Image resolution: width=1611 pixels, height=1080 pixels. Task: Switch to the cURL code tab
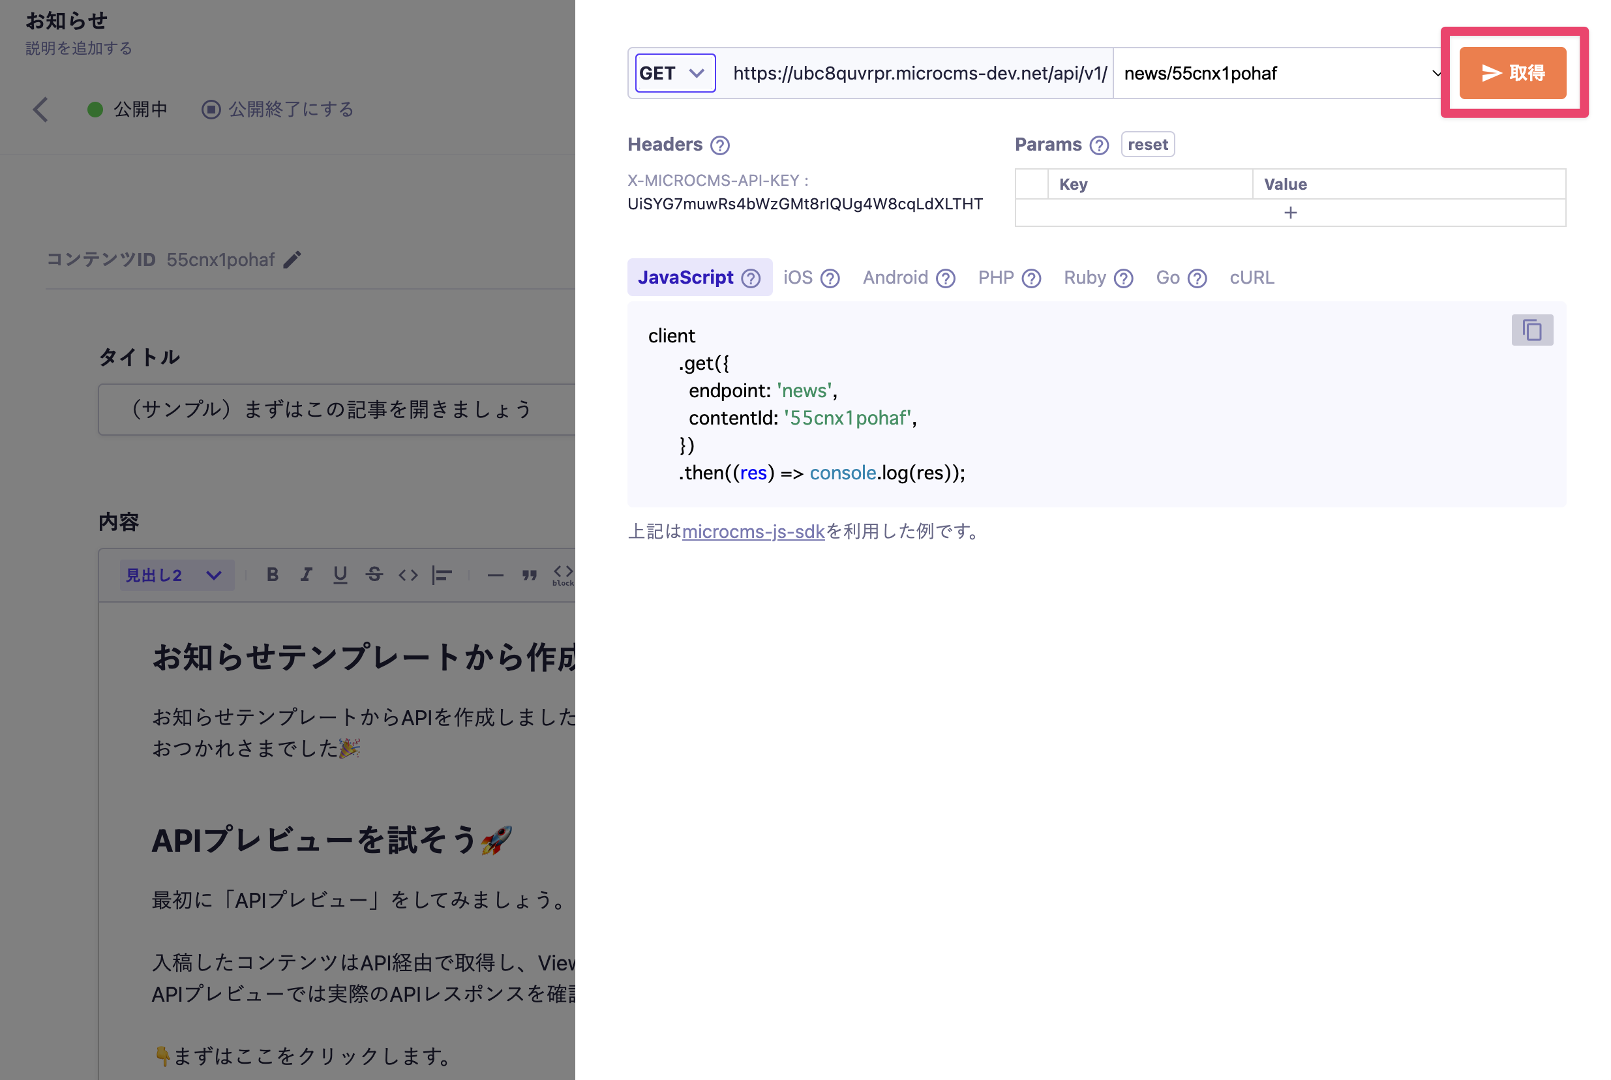tap(1251, 278)
